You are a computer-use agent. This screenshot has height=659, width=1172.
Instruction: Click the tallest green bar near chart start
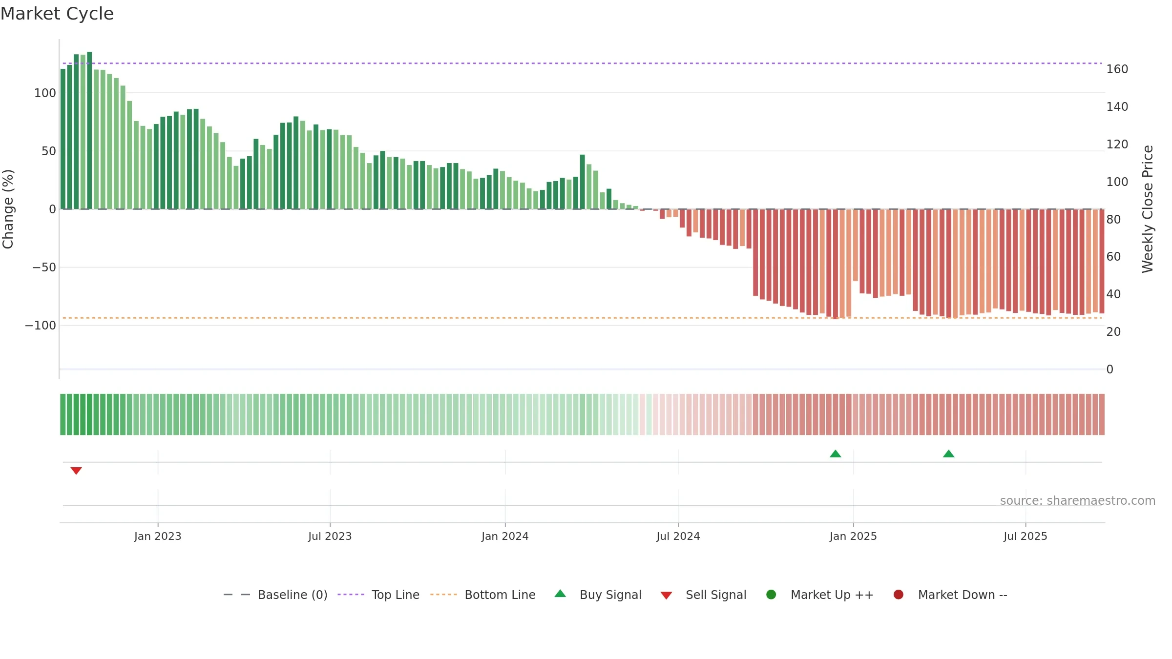pos(89,130)
